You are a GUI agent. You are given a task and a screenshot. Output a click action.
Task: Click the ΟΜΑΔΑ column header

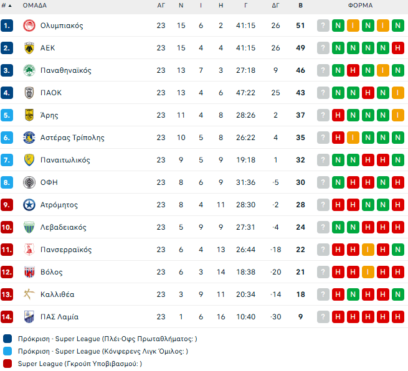[x=35, y=6]
